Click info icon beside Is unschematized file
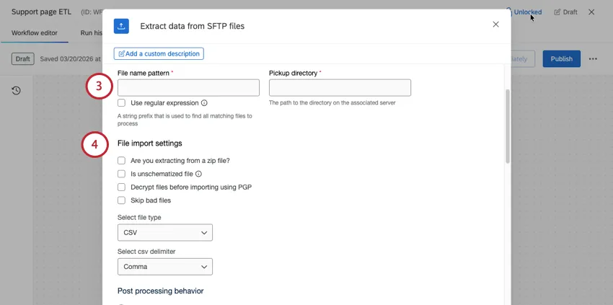The height and width of the screenshot is (305, 613). point(198,174)
